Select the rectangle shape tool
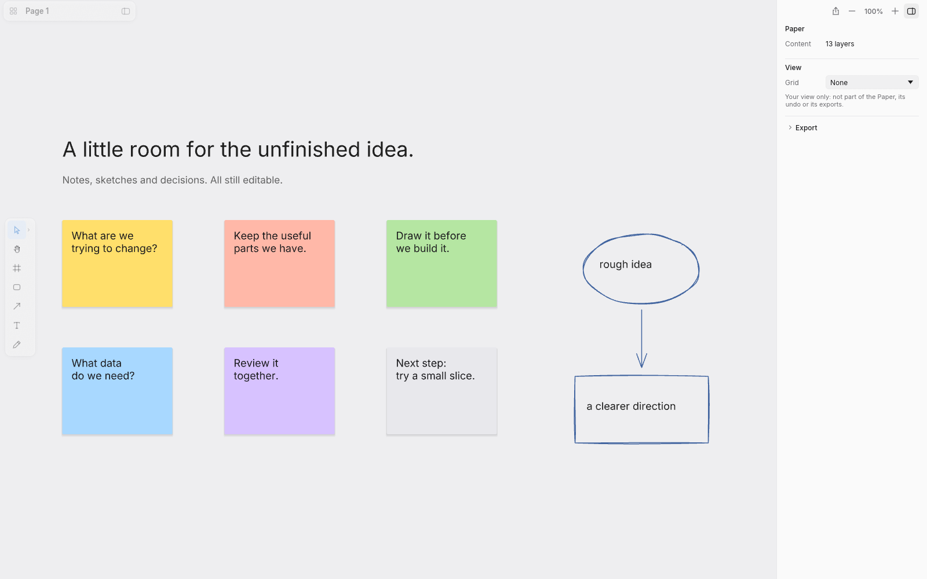The height and width of the screenshot is (579, 927). click(x=17, y=288)
